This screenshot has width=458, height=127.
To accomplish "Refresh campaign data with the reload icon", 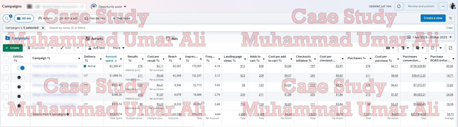I will 399,6.
